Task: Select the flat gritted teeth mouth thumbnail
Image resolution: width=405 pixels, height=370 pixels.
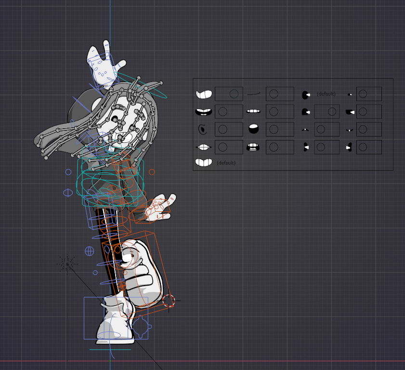Action: [253, 111]
